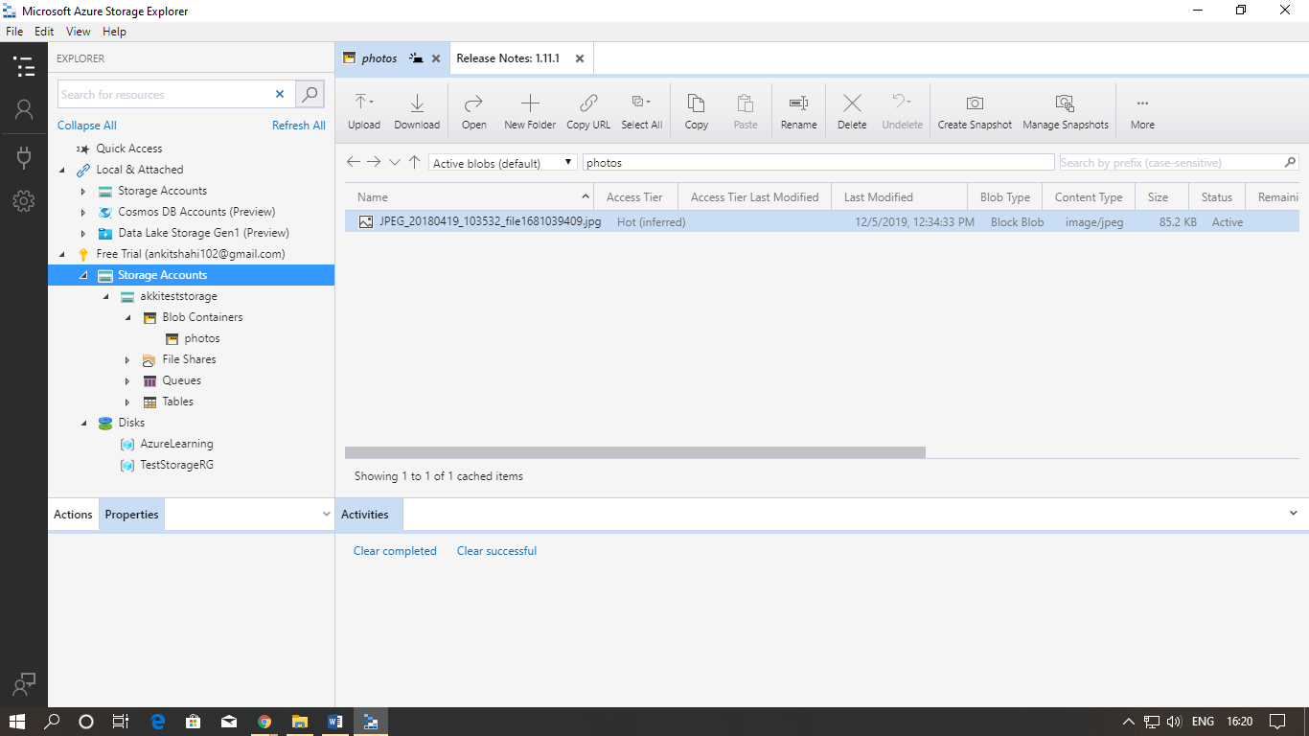The height and width of the screenshot is (736, 1309).
Task: Navigate forward with right arrow
Action: coord(374,162)
